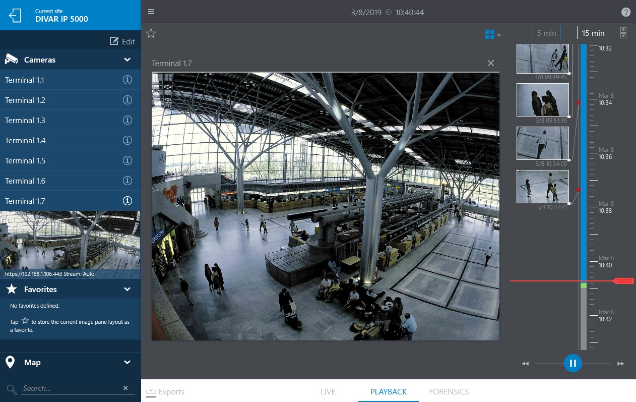Viewport: 636px width, 402px height.
Task: Open the hamburger menu in top bar
Action: [151, 12]
